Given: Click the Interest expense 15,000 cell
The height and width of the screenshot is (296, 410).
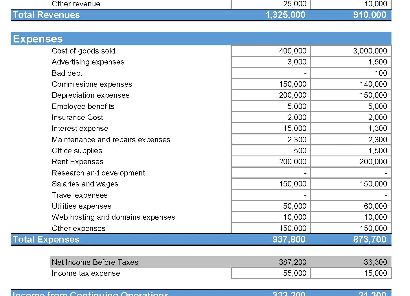Looking at the screenshot, I should pyautogui.click(x=271, y=128).
